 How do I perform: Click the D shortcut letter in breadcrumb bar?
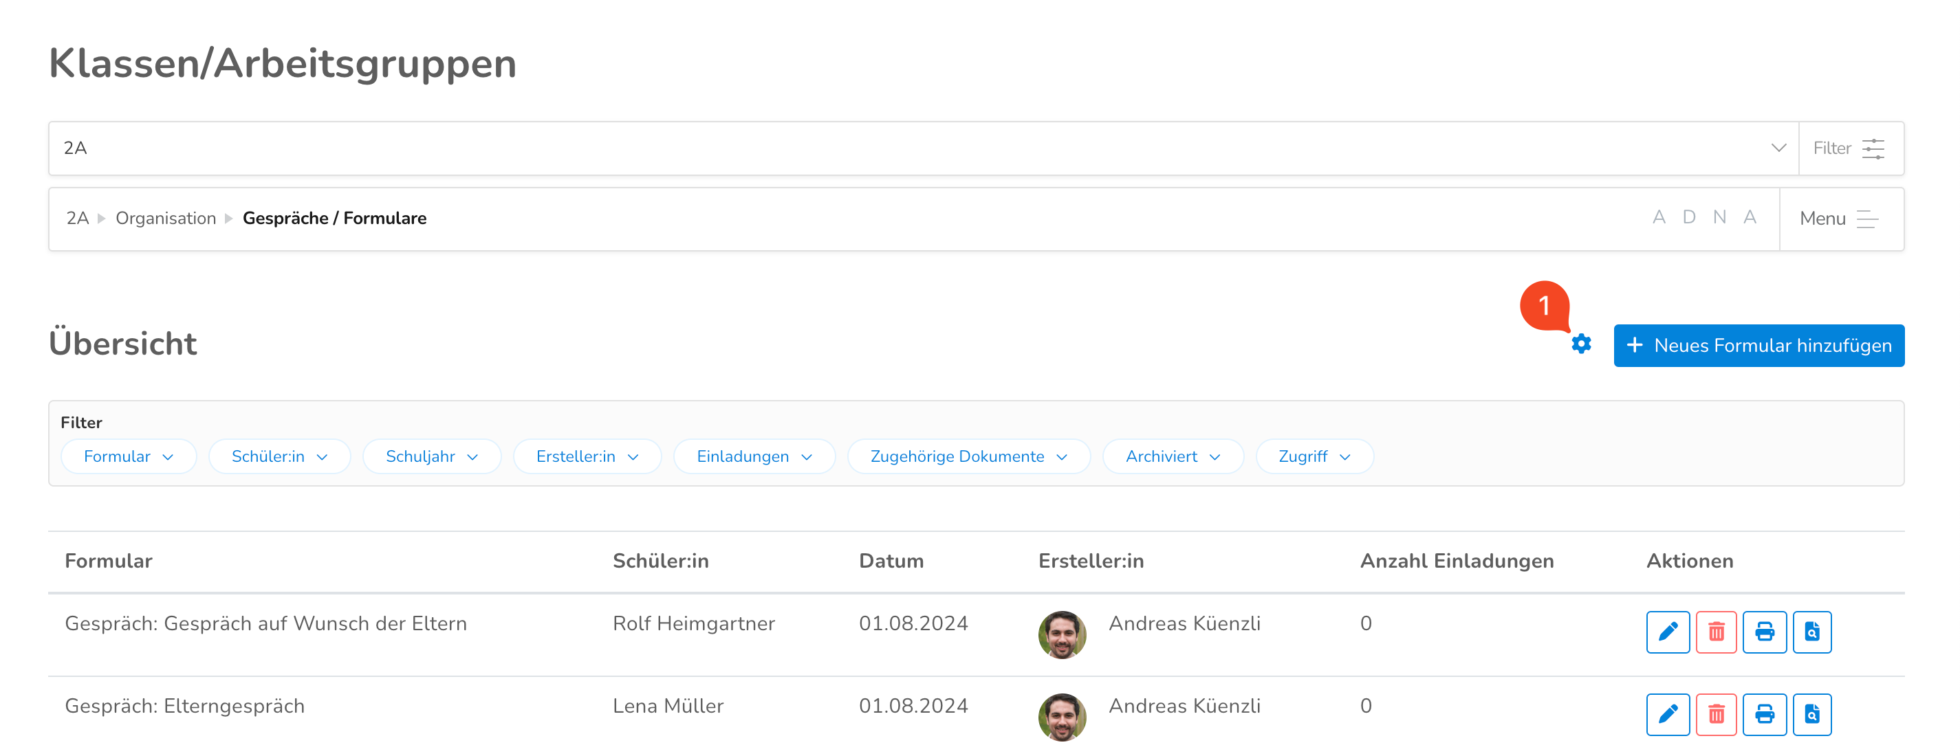point(1689,217)
